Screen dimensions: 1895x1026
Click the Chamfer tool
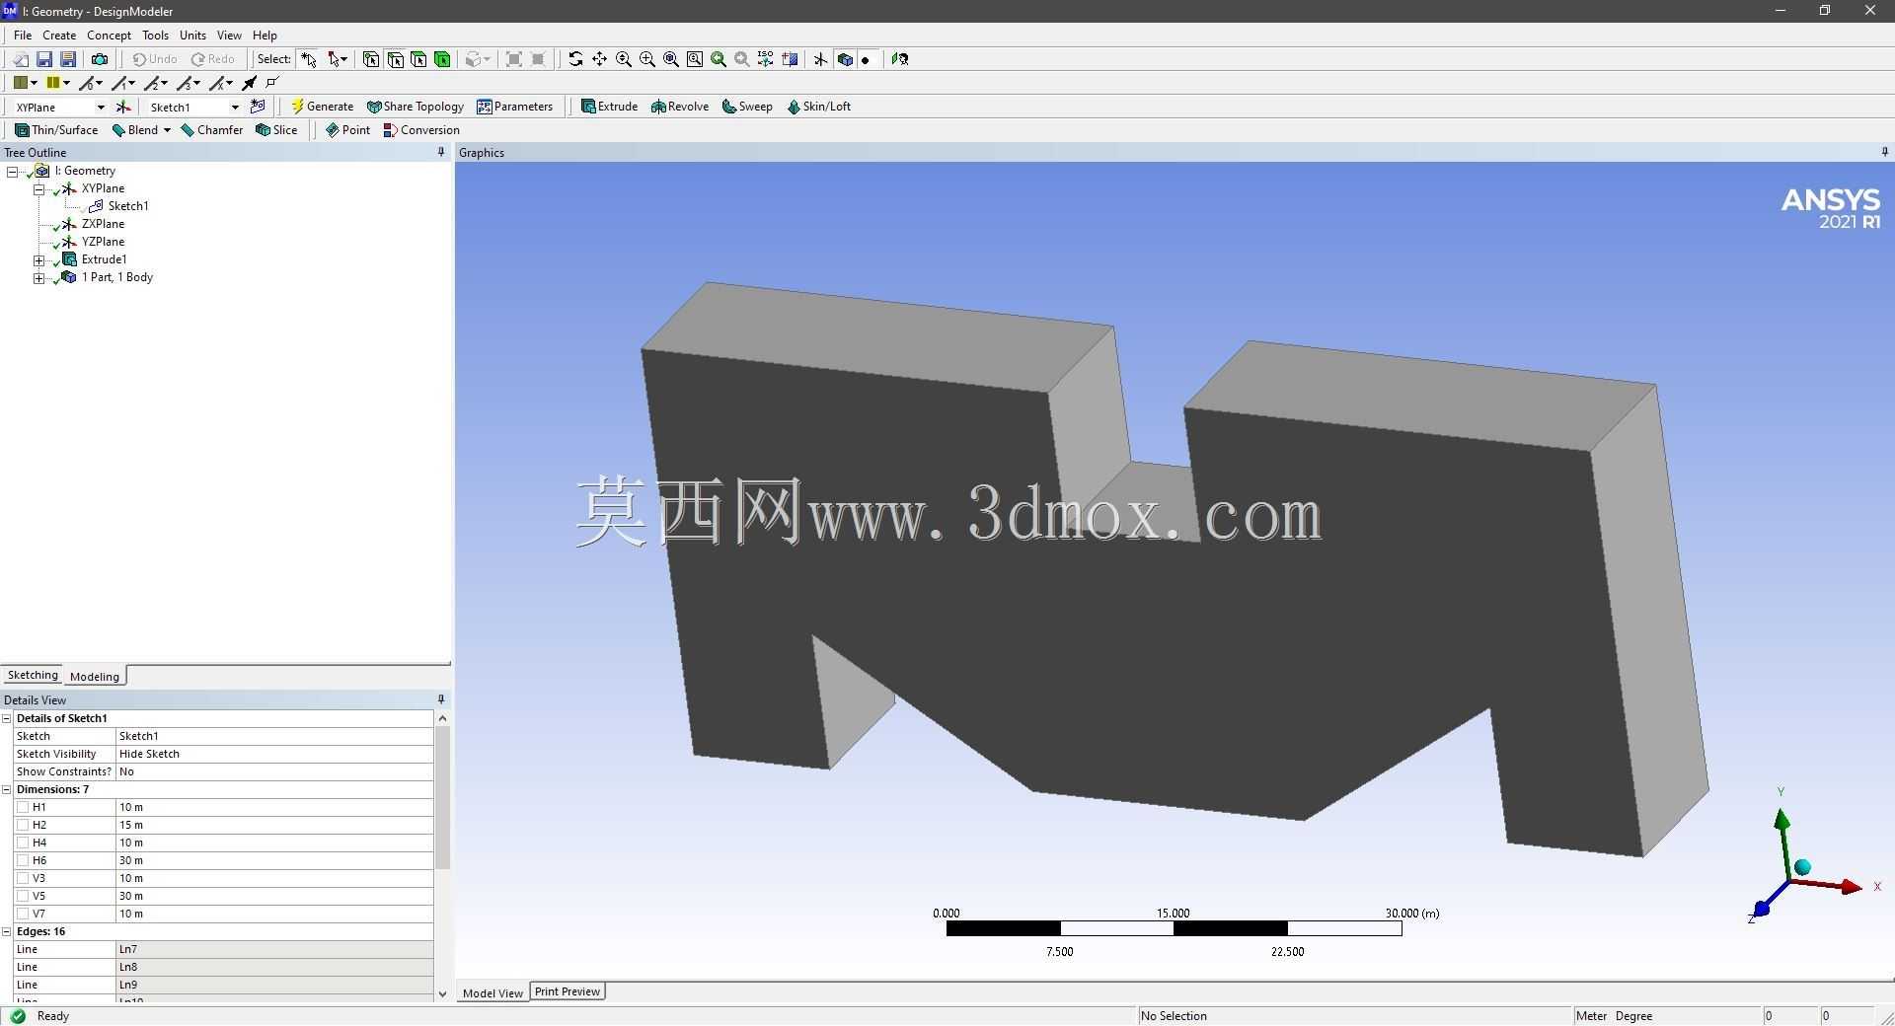click(x=211, y=130)
